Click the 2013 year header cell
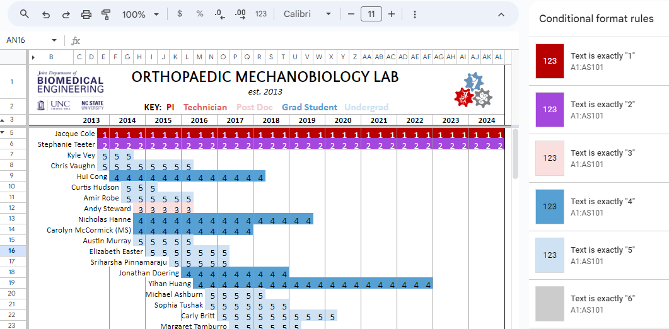669x329 pixels. 91,120
